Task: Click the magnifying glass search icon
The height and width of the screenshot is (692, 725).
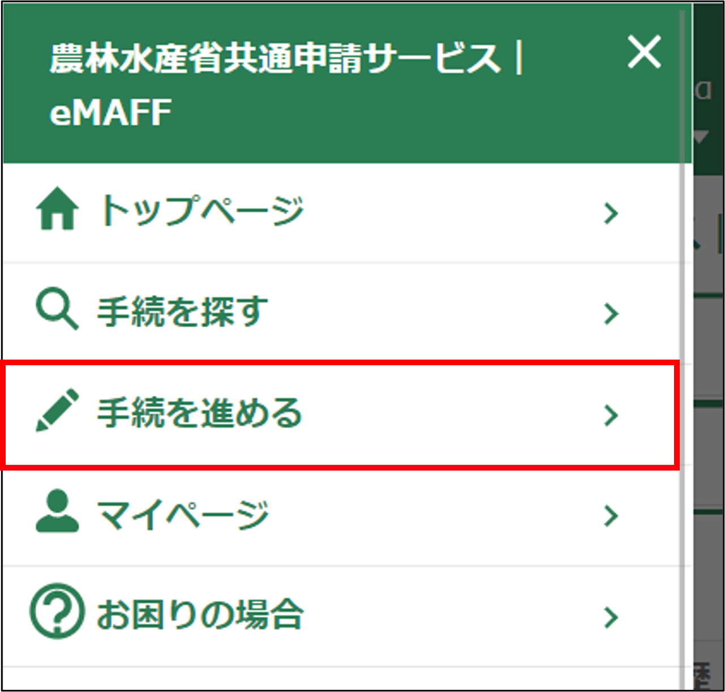Action: point(57,310)
